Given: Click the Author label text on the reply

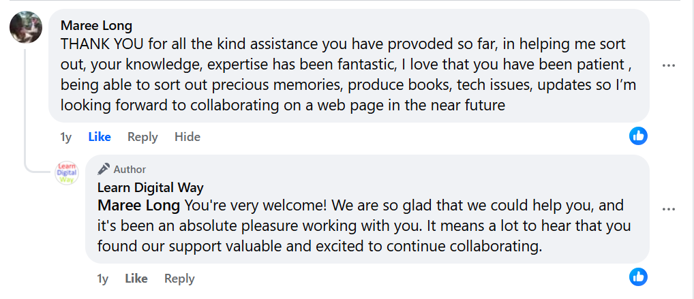Looking at the screenshot, I should coord(130,169).
